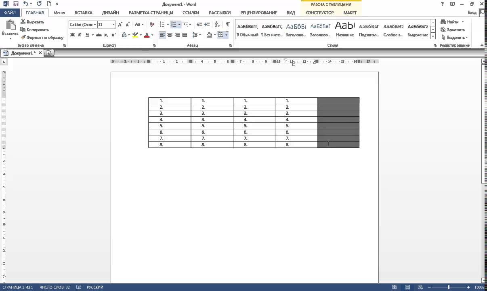
Task: Toggle italic (К) formatting
Action: (80, 35)
